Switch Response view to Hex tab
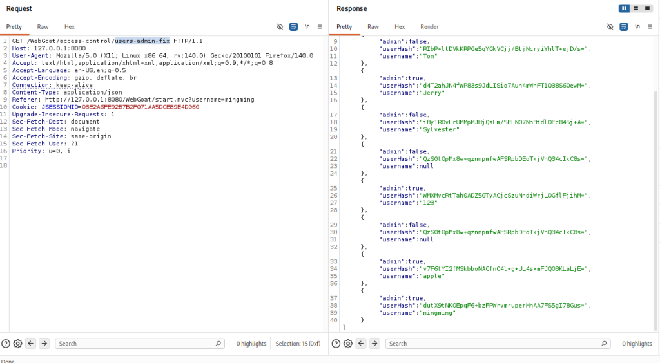Image resolution: width=660 pixels, height=363 pixels. click(x=400, y=27)
